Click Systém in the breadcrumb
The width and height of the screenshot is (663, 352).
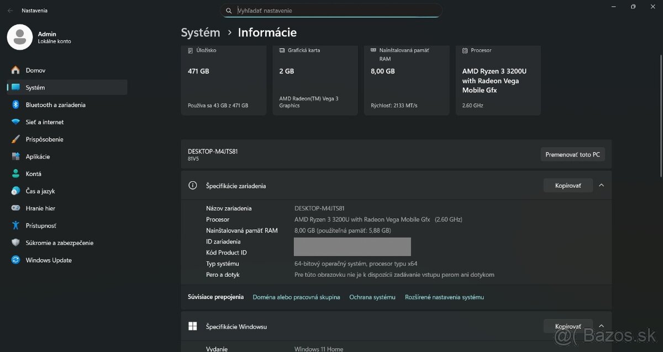pos(201,32)
